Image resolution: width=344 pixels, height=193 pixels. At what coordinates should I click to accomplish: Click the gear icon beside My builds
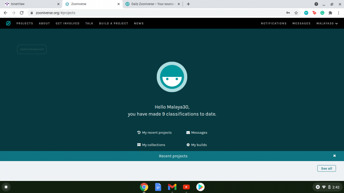click(x=188, y=145)
